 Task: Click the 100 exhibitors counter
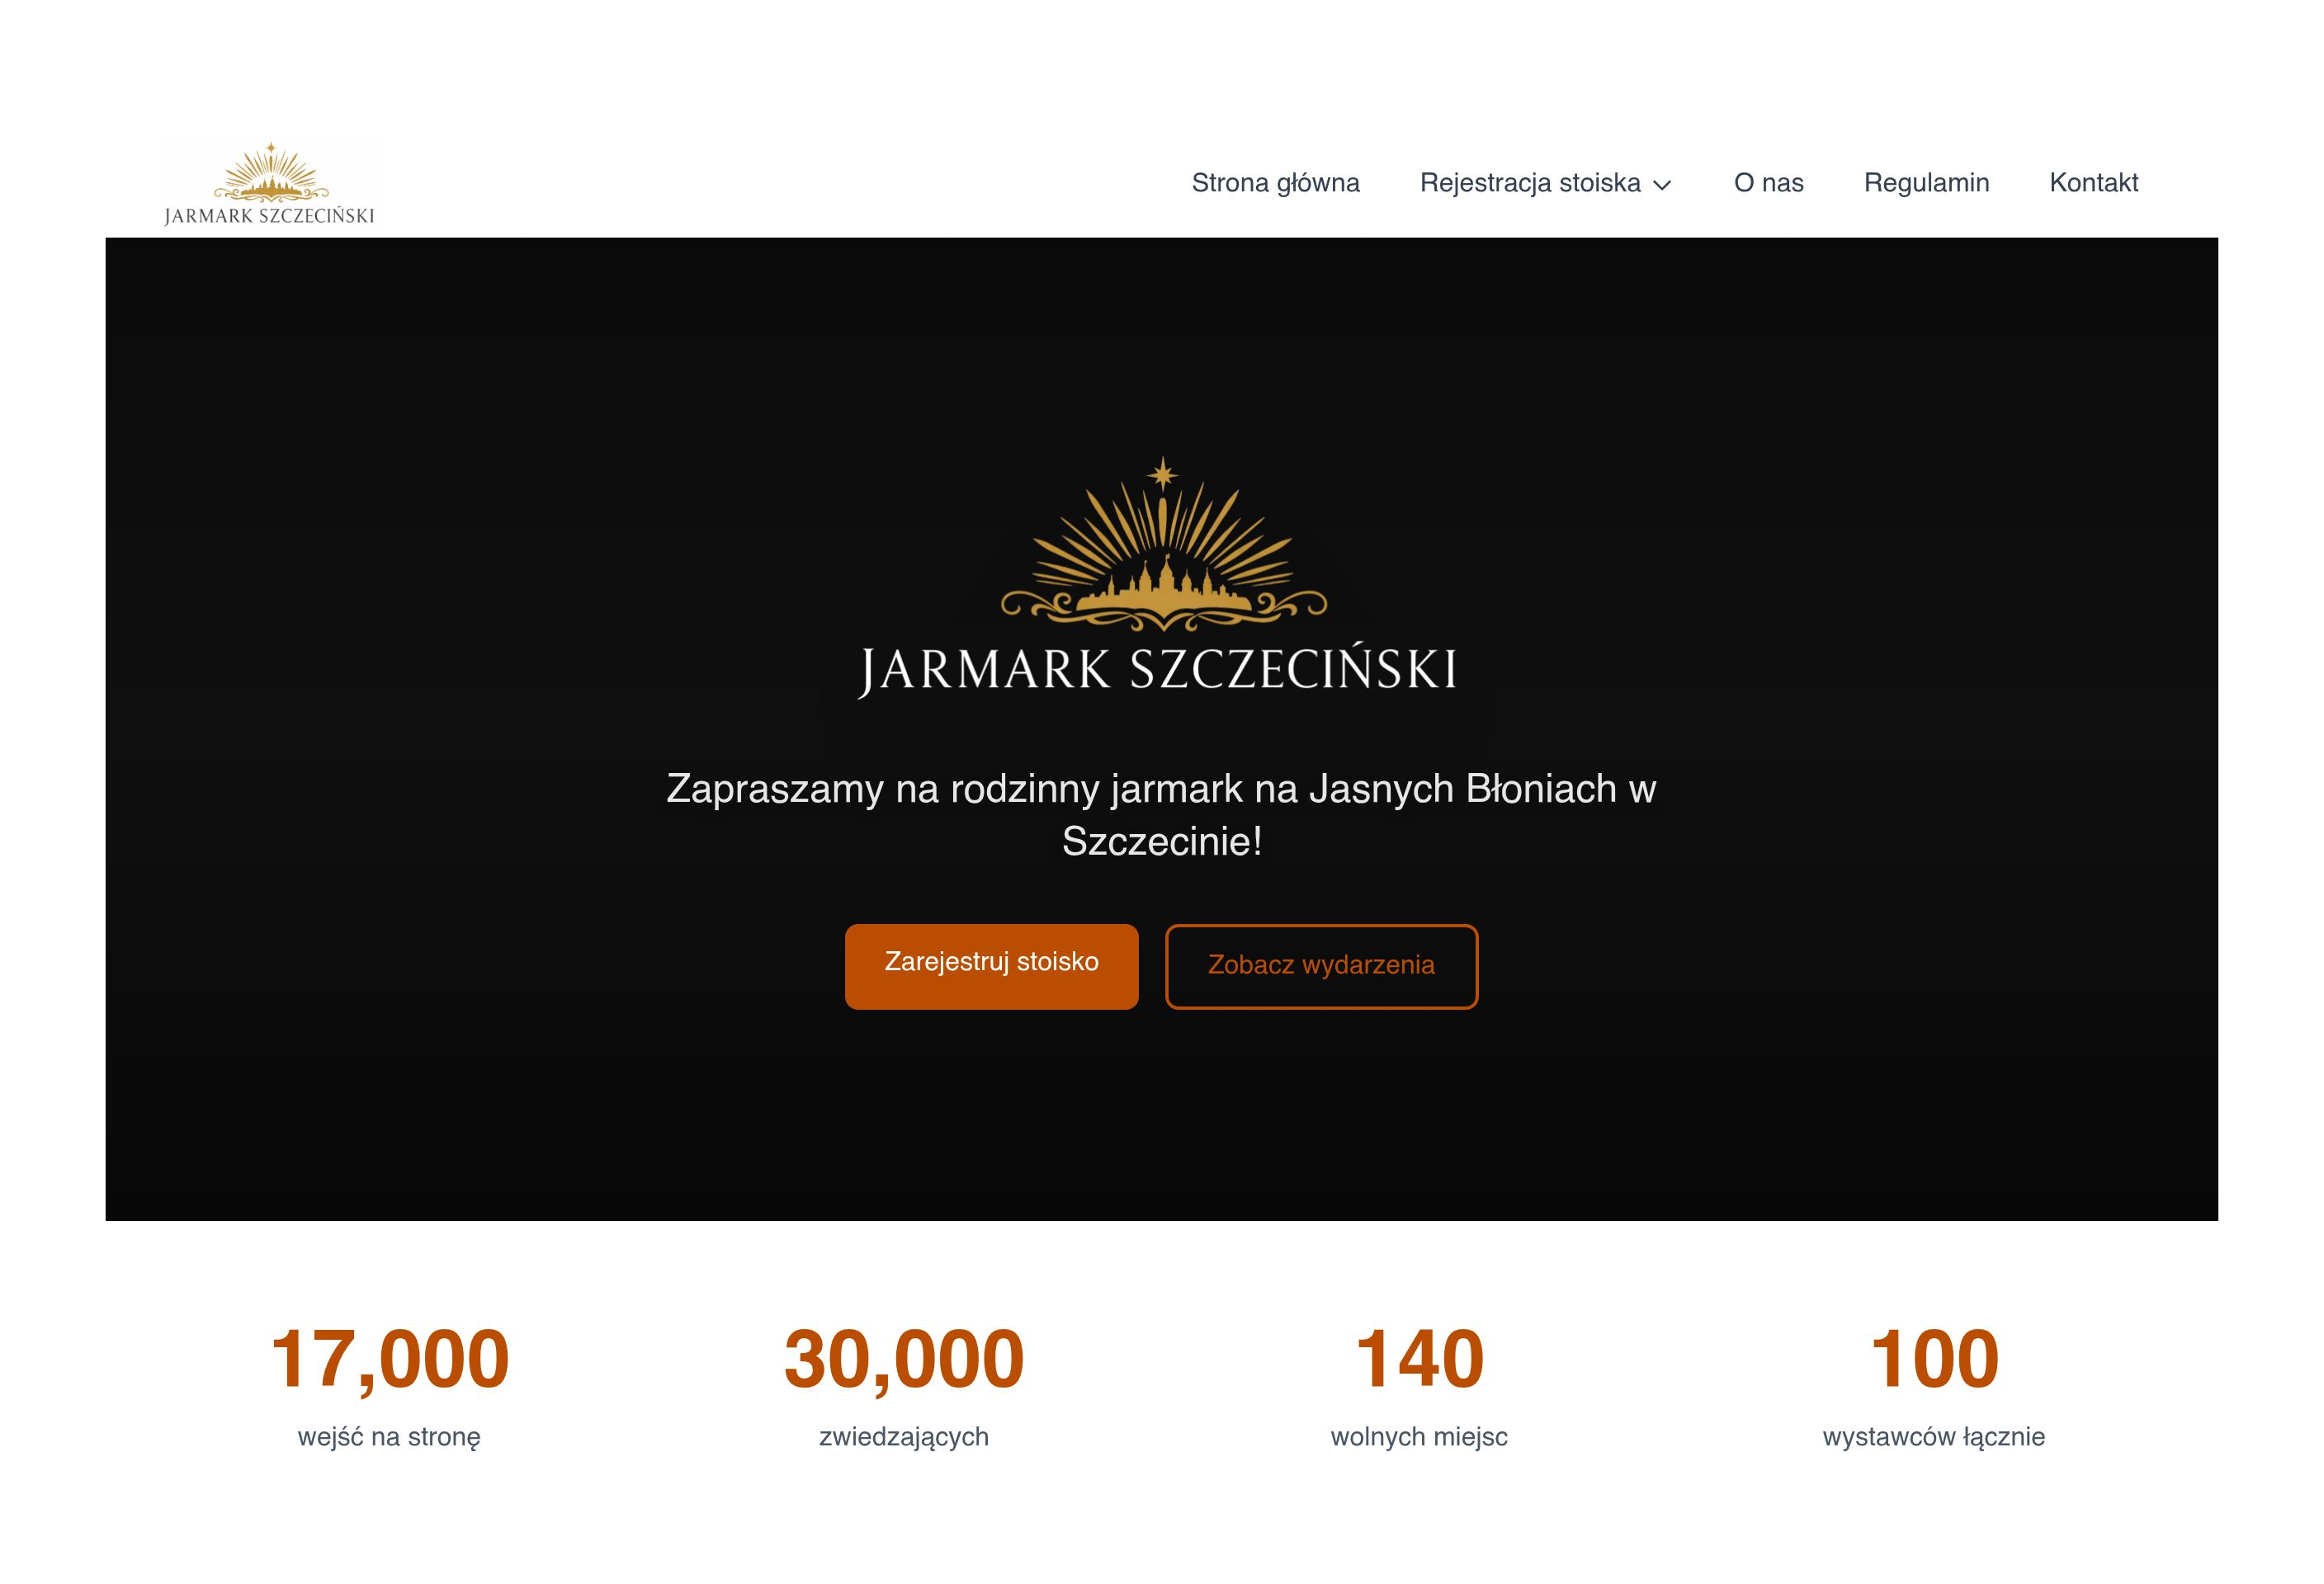click(x=1934, y=1359)
